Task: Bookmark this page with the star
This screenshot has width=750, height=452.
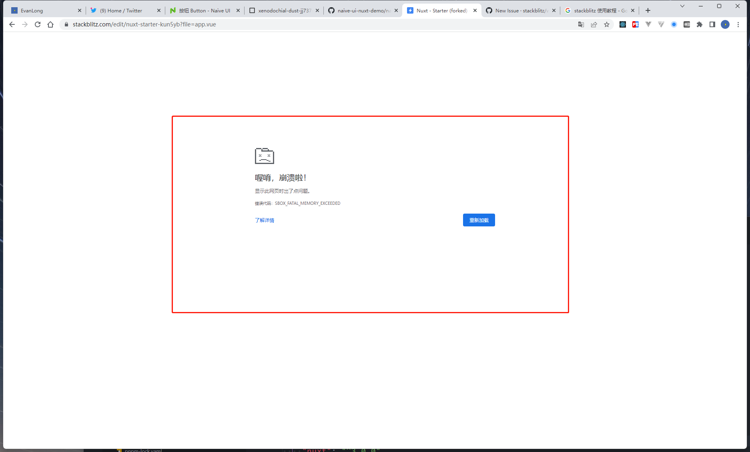Action: (607, 24)
